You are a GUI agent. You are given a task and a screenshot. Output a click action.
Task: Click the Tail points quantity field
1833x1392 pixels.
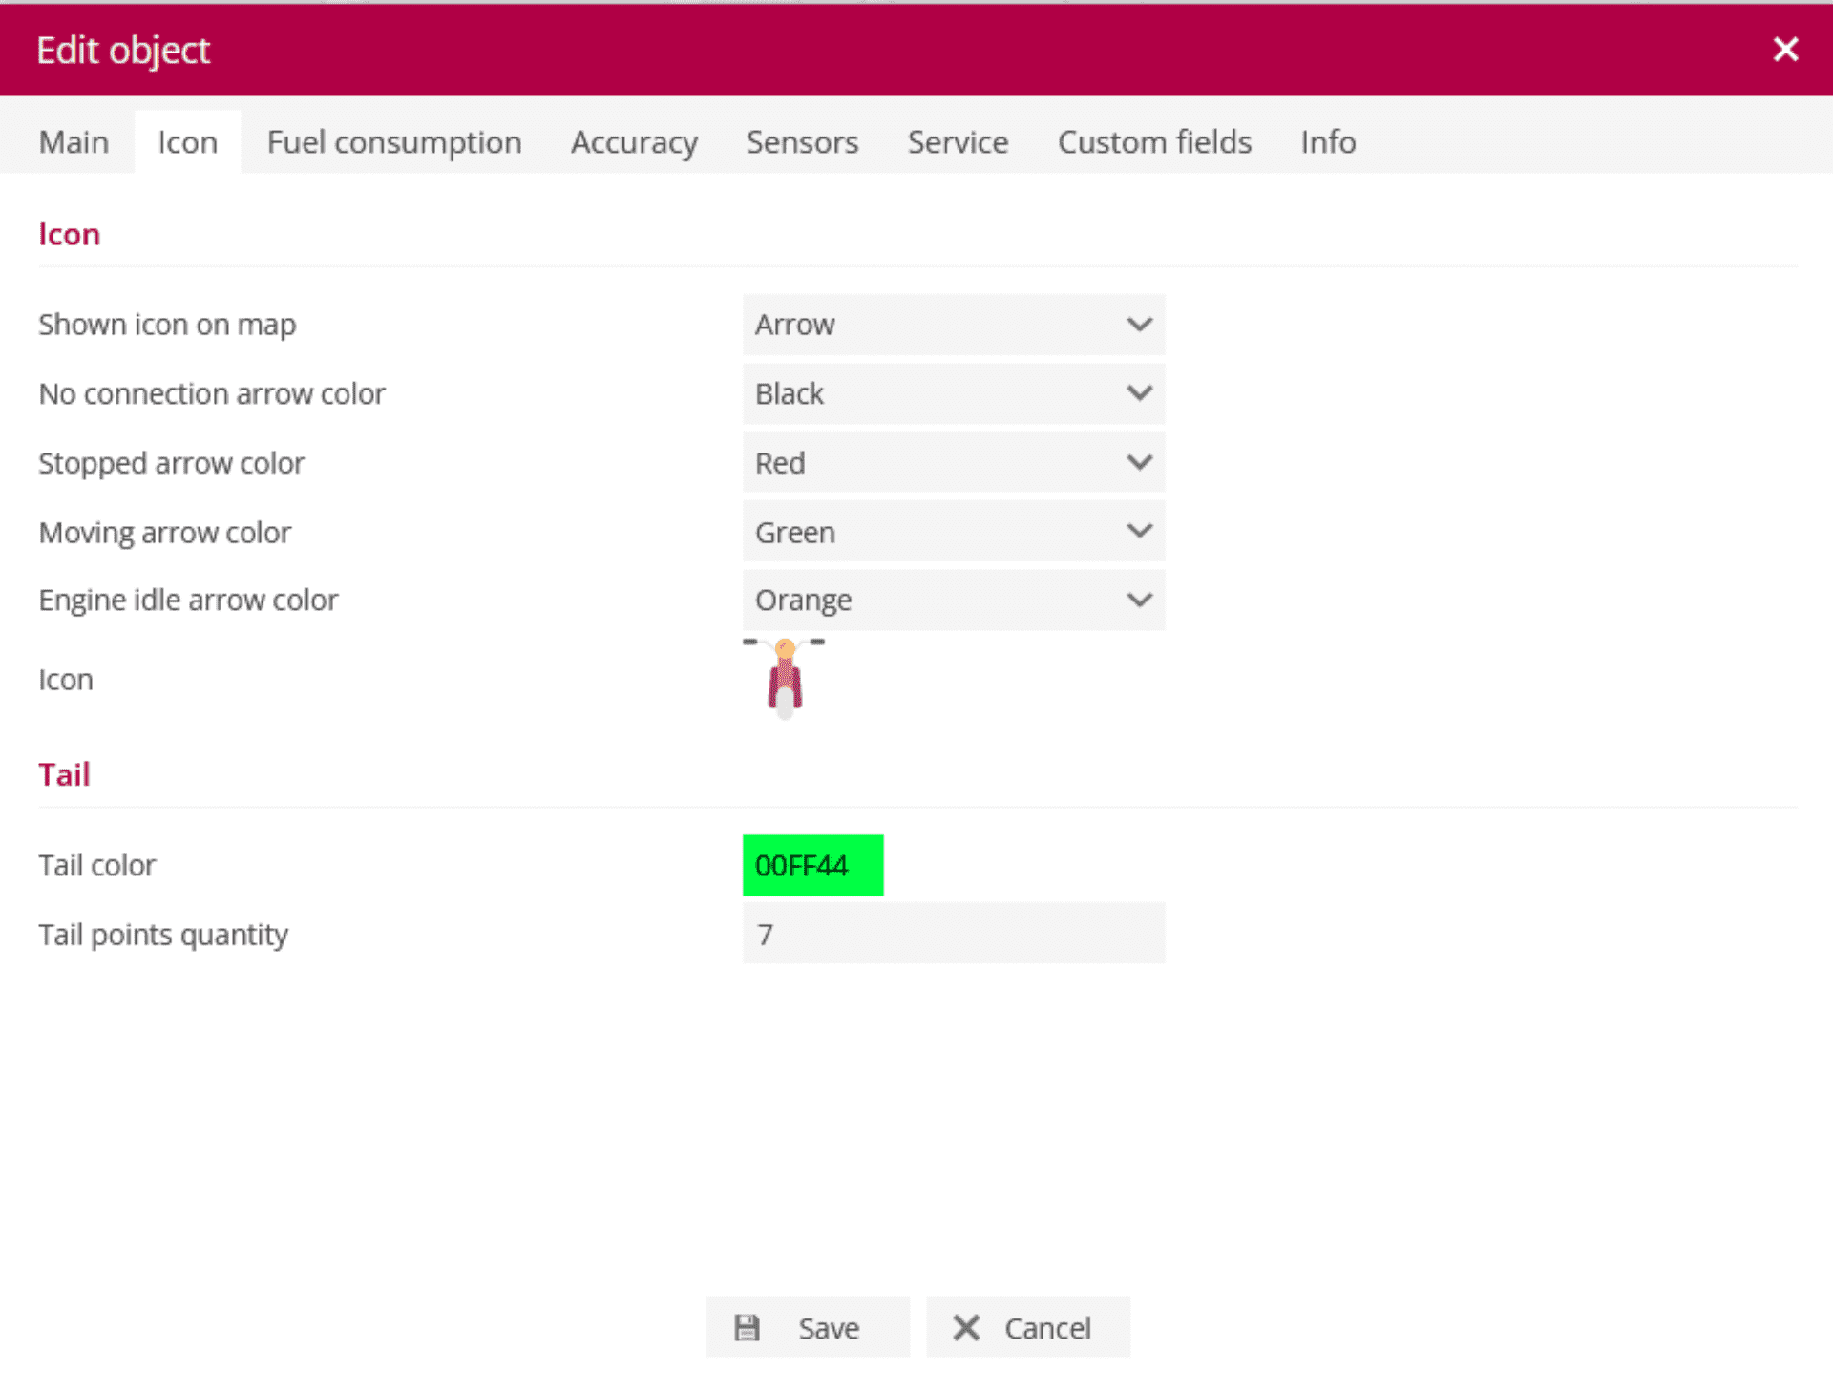(x=953, y=934)
